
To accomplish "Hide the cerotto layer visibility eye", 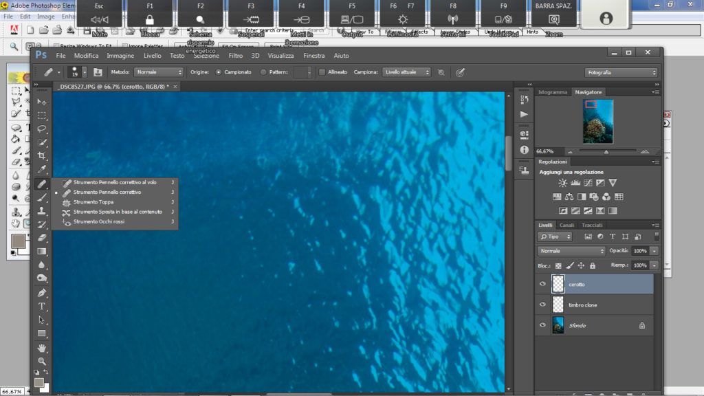I will [542, 284].
